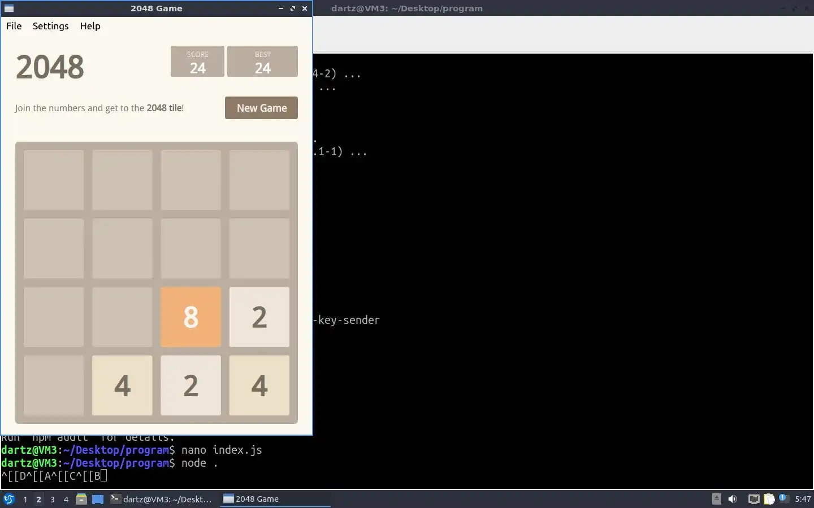Activate the dartz@VM3 terminal taskbar entry

pyautogui.click(x=162, y=499)
